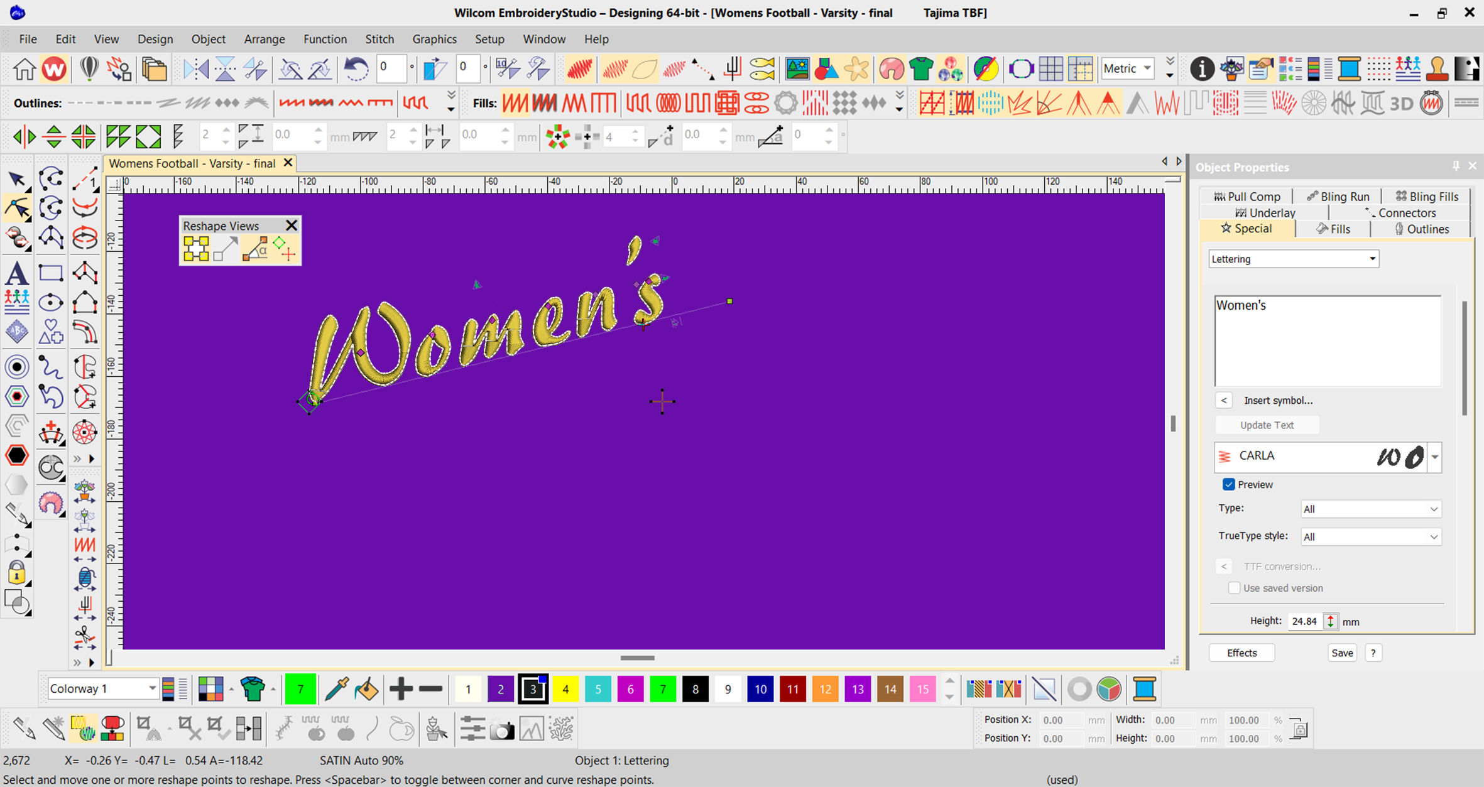Click the color picker eyedropper icon

point(336,689)
